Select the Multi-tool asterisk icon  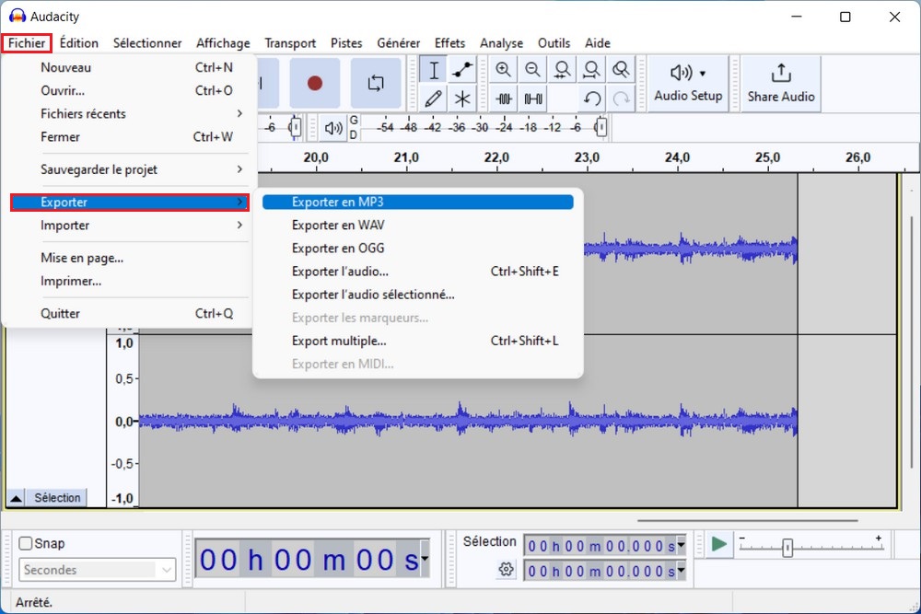(x=462, y=98)
